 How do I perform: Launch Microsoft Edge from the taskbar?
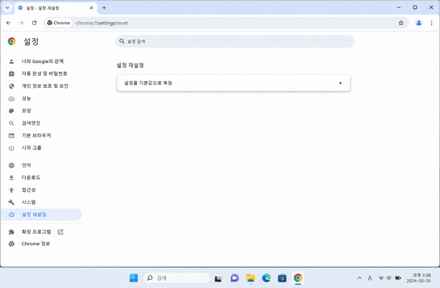click(x=266, y=278)
